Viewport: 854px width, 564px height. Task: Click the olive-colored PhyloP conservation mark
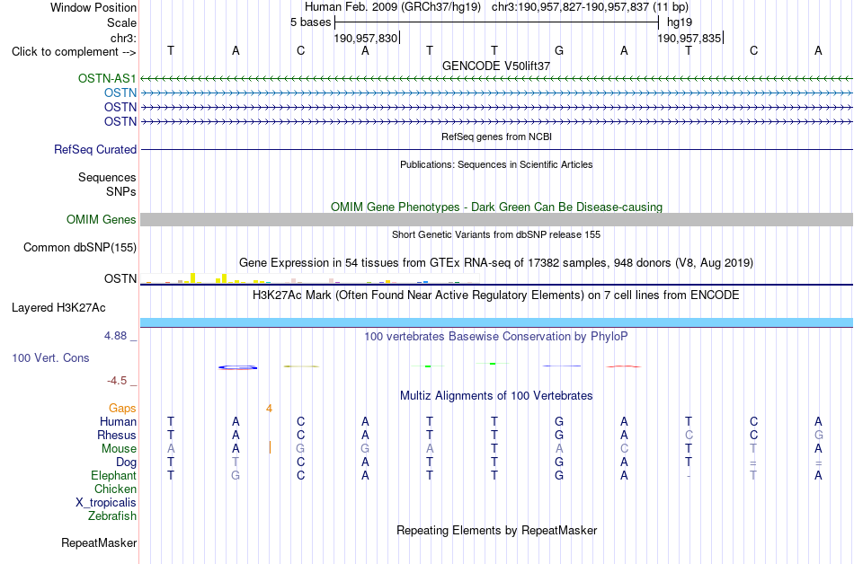tap(301, 366)
